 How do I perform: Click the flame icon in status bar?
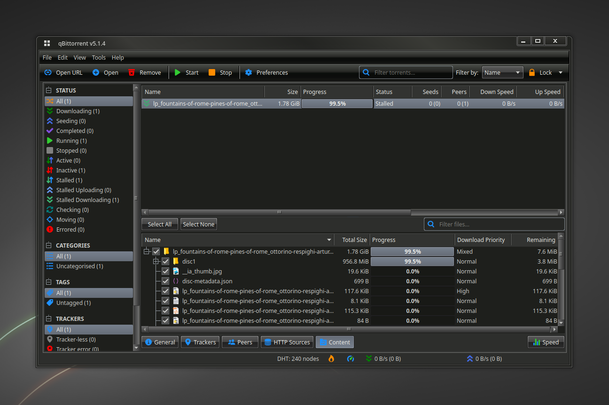pos(331,358)
